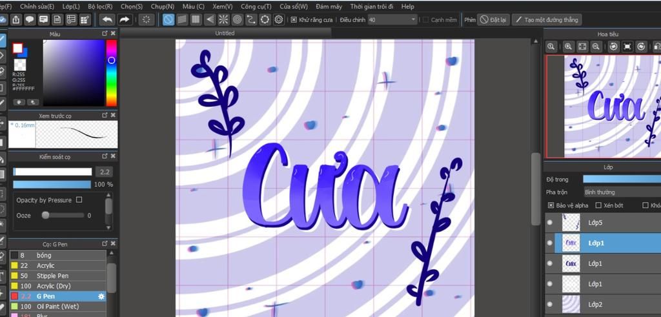Click Navigator zoom to 100% icon
Viewport: 661px width, 317px height.
click(x=551, y=46)
